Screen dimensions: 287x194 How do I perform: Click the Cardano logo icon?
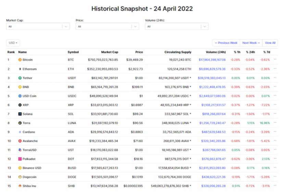point(20,132)
